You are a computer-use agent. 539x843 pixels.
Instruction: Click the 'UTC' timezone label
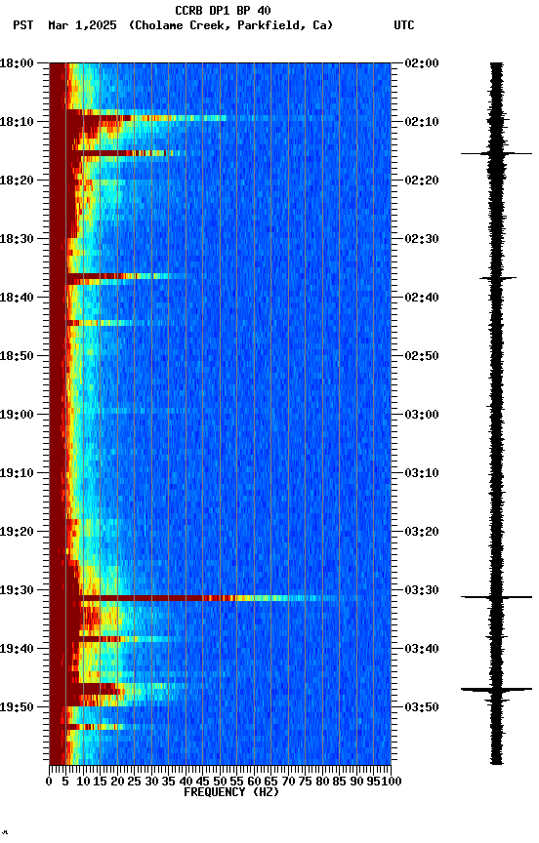pyautogui.click(x=404, y=25)
